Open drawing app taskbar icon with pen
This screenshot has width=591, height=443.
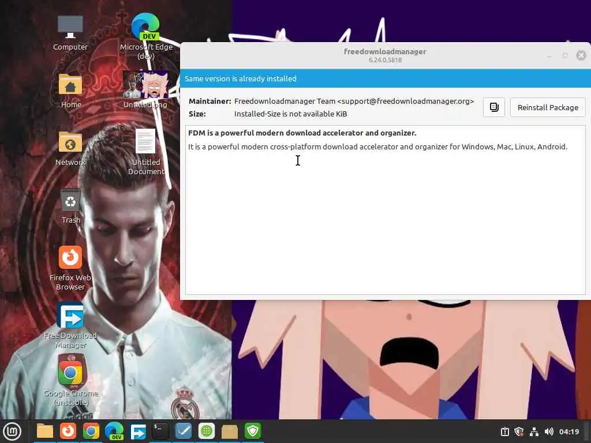coord(184,431)
